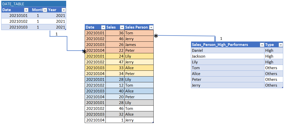Click the James sales person cell
The height and width of the screenshot is (125, 285).
[x=139, y=45]
